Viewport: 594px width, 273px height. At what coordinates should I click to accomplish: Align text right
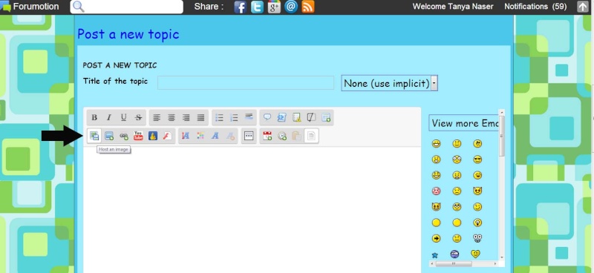[186, 118]
